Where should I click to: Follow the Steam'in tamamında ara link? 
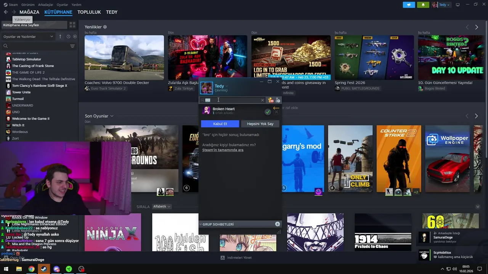click(x=223, y=150)
